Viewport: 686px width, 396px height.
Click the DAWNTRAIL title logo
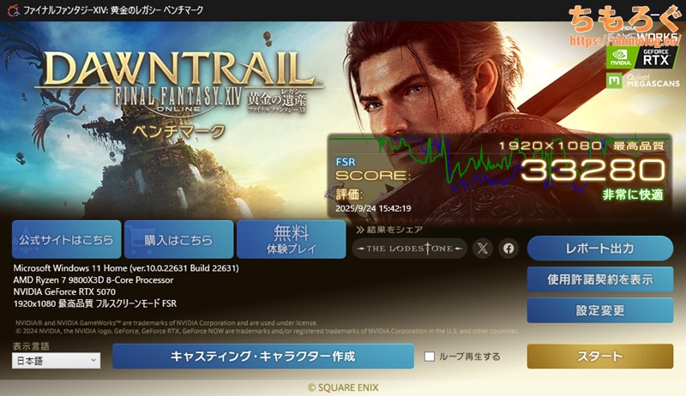click(x=179, y=70)
